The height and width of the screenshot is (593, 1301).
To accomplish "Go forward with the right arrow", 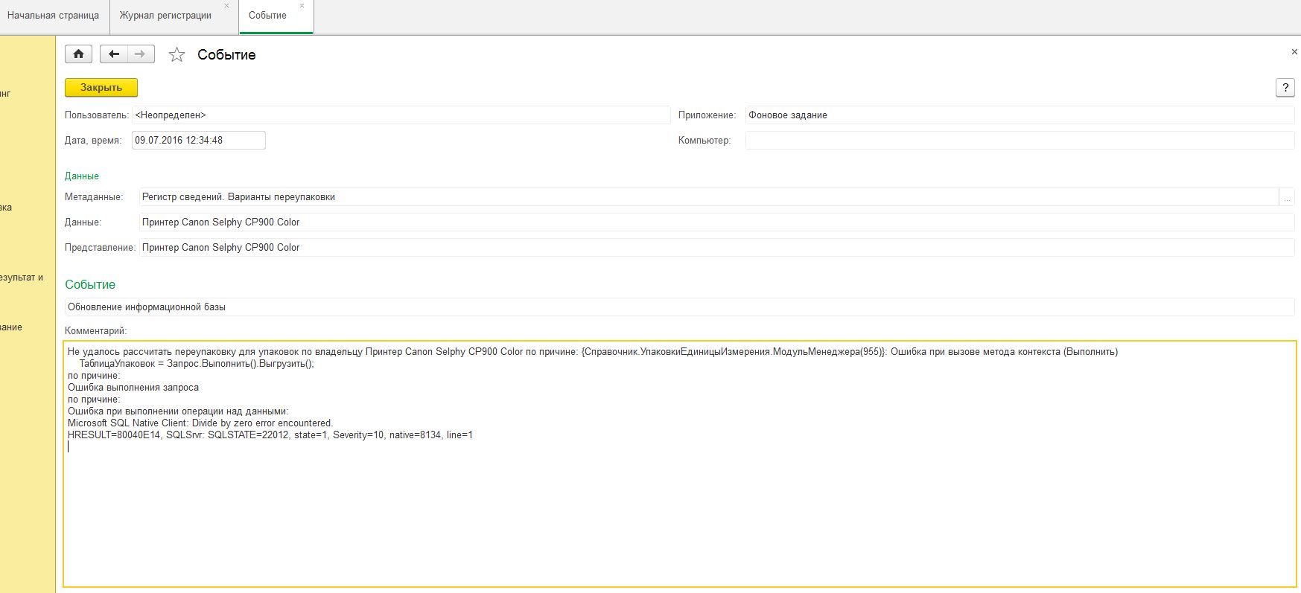I will tap(140, 54).
